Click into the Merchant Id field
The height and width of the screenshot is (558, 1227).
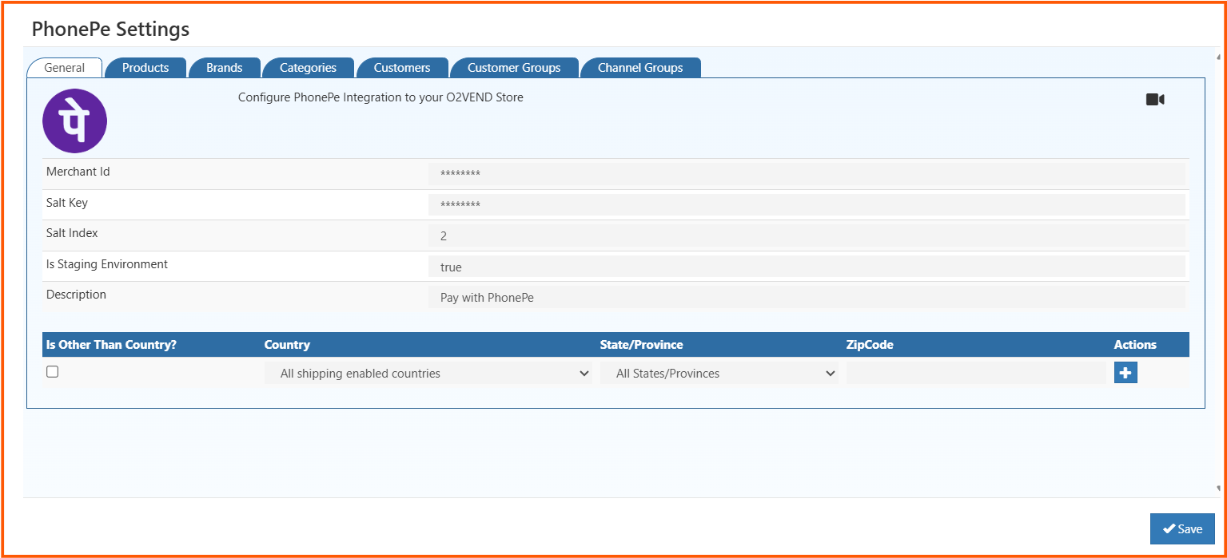click(806, 174)
